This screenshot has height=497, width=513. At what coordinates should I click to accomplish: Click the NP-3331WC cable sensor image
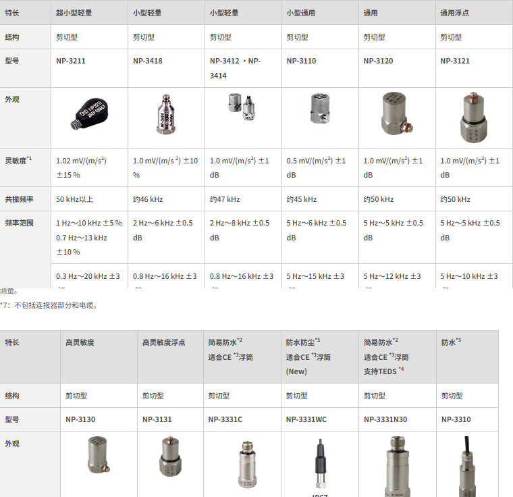click(x=321, y=464)
